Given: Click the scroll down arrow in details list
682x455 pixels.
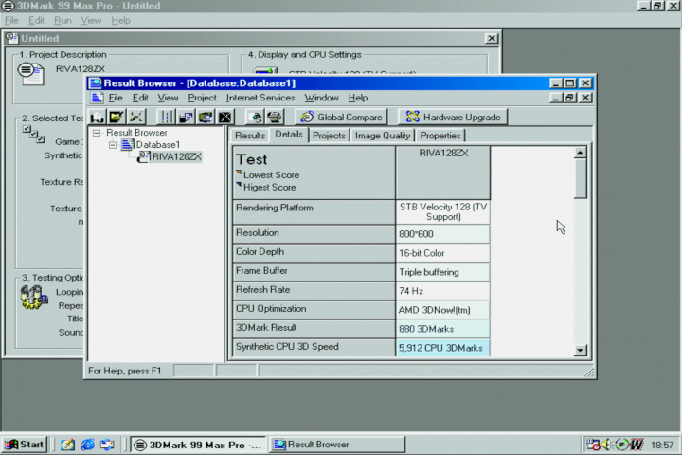Looking at the screenshot, I should click(581, 351).
